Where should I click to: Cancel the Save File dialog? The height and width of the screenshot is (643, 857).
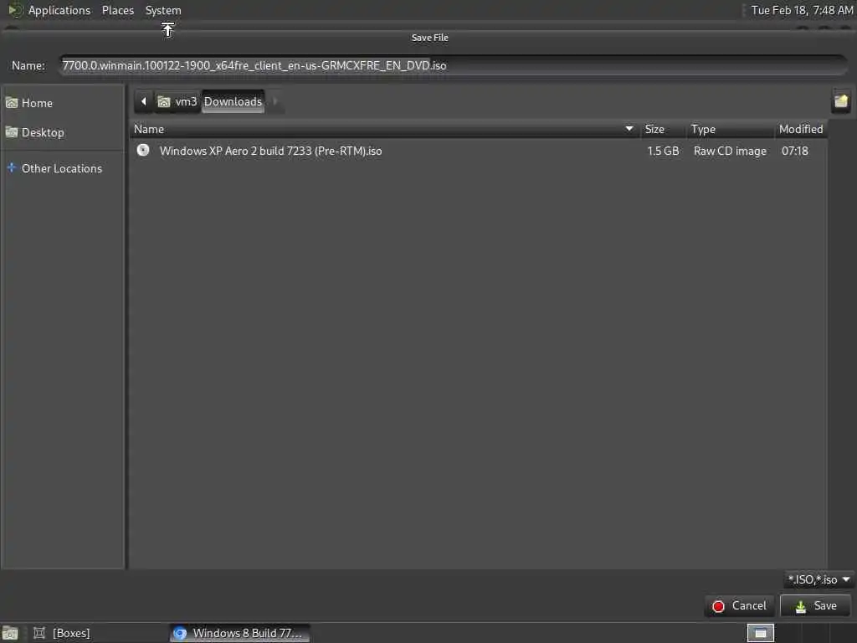click(740, 606)
